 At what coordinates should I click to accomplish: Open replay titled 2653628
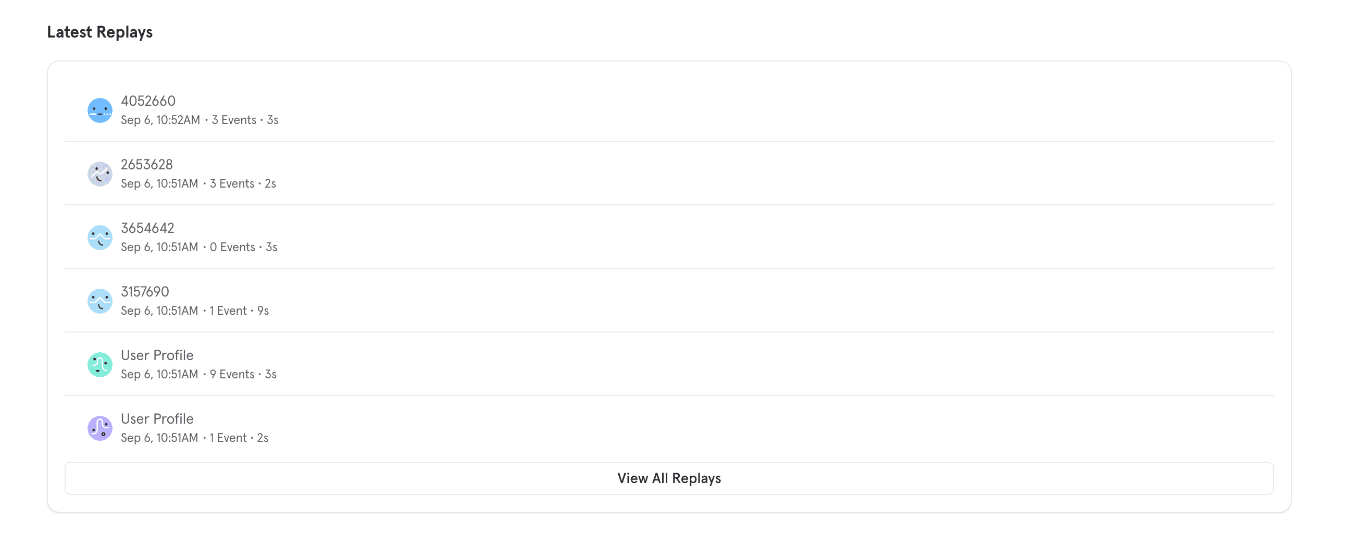[x=147, y=165]
